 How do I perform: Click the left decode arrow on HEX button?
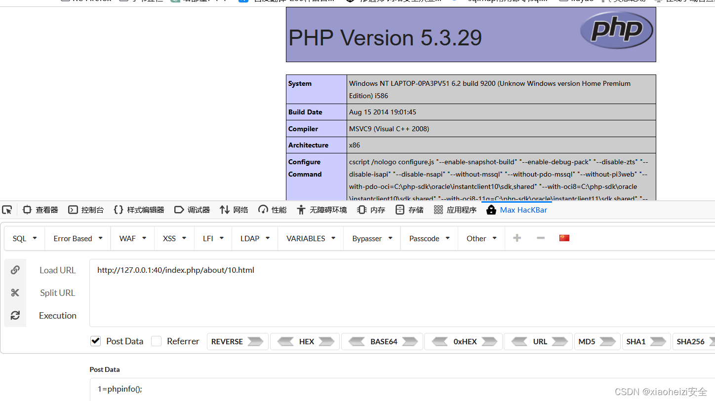click(x=286, y=341)
